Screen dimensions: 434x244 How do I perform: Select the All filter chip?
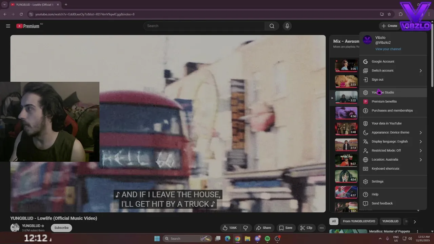pyautogui.click(x=334, y=221)
